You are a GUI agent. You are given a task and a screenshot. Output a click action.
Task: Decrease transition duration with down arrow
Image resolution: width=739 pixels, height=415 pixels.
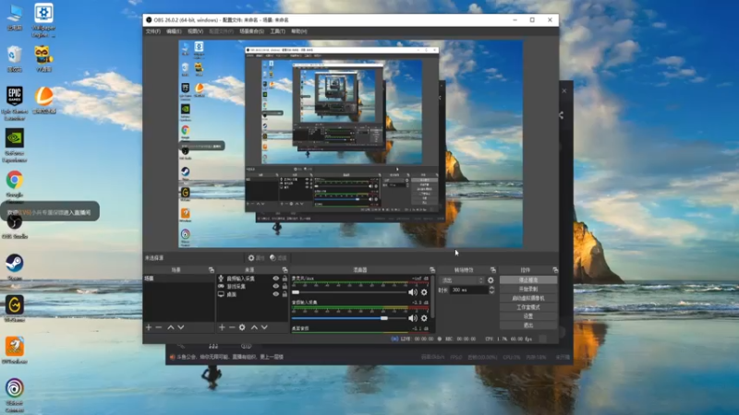point(491,292)
